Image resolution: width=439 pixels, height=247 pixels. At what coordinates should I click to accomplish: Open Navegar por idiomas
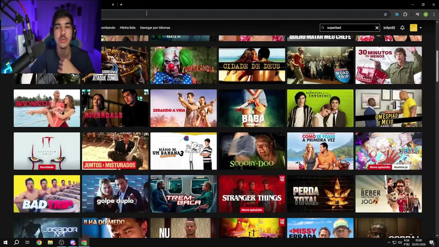155,28
